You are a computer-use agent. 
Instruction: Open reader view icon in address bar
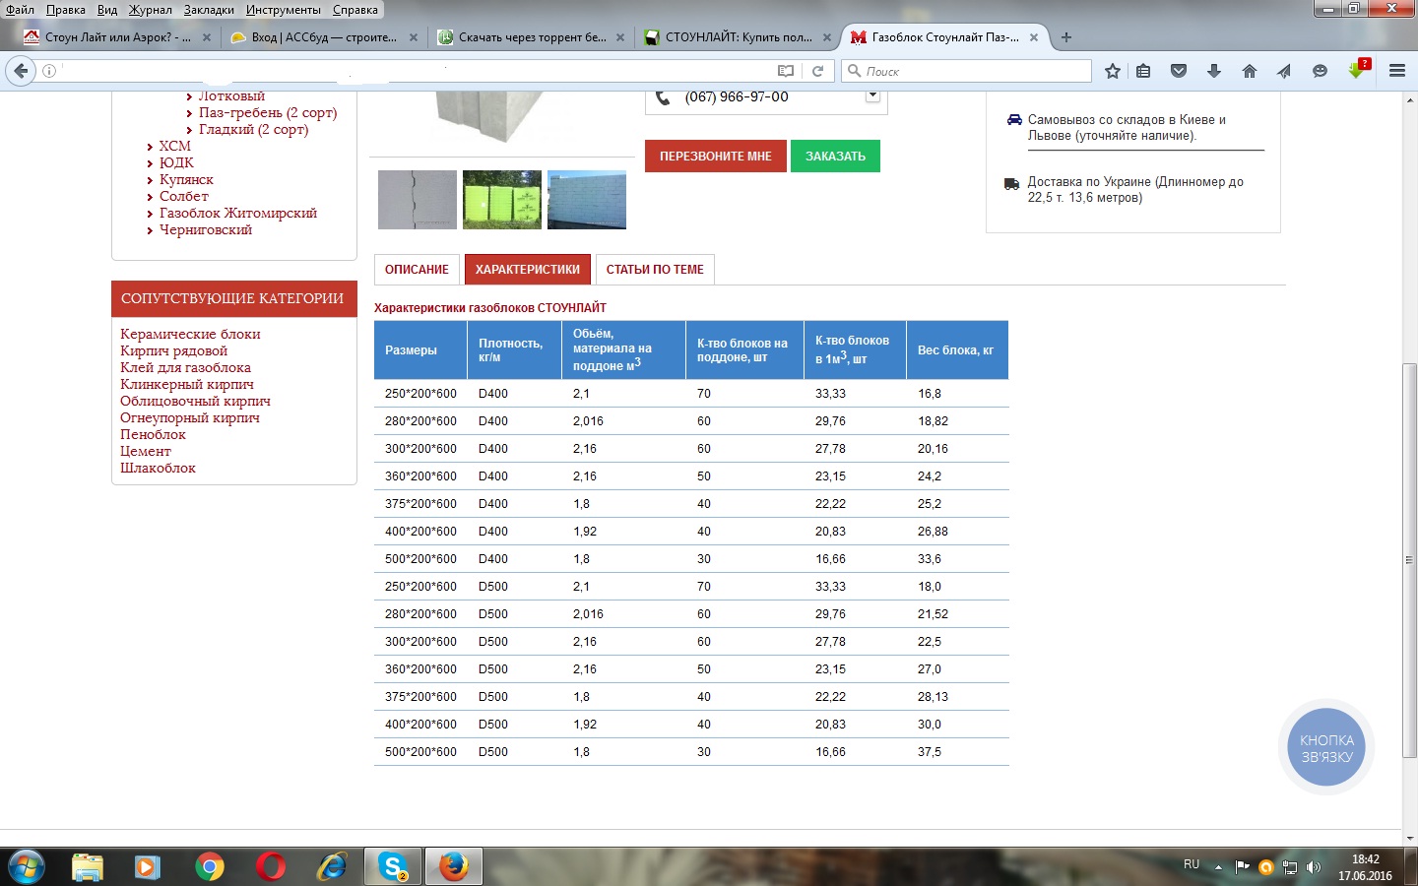pos(785,71)
